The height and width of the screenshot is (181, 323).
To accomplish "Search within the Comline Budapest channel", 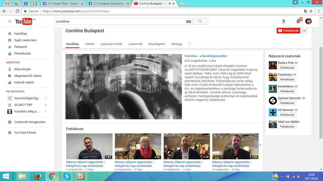I will (x=190, y=44).
